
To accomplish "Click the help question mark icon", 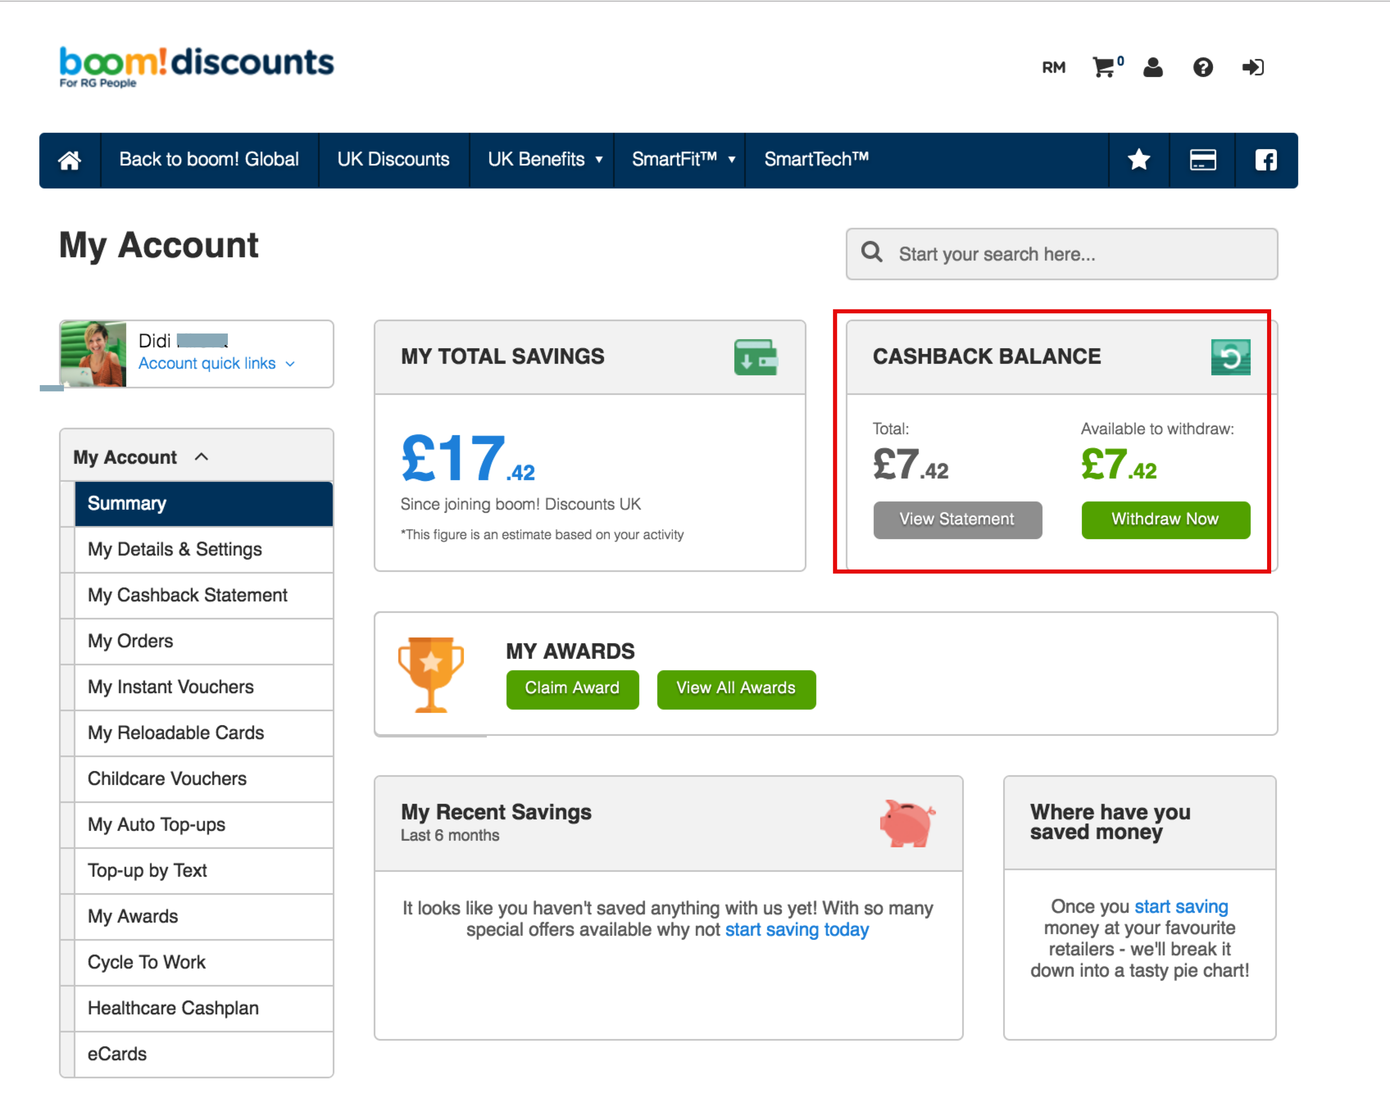I will pyautogui.click(x=1202, y=67).
